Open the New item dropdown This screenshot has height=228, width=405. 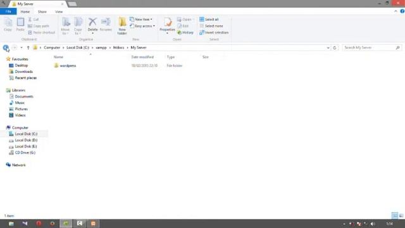141,20
